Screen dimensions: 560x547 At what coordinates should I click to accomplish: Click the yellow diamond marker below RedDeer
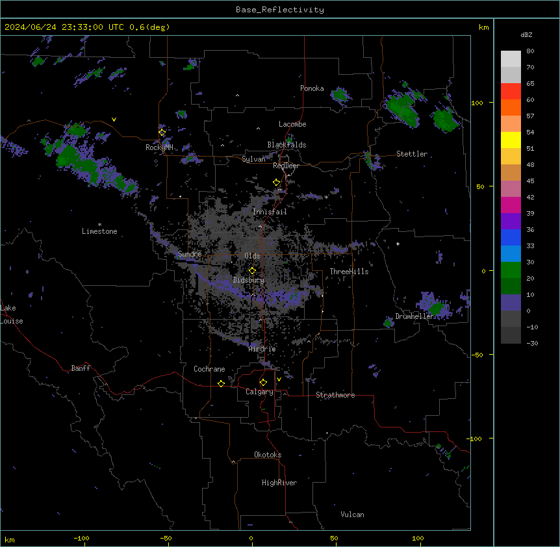(277, 183)
